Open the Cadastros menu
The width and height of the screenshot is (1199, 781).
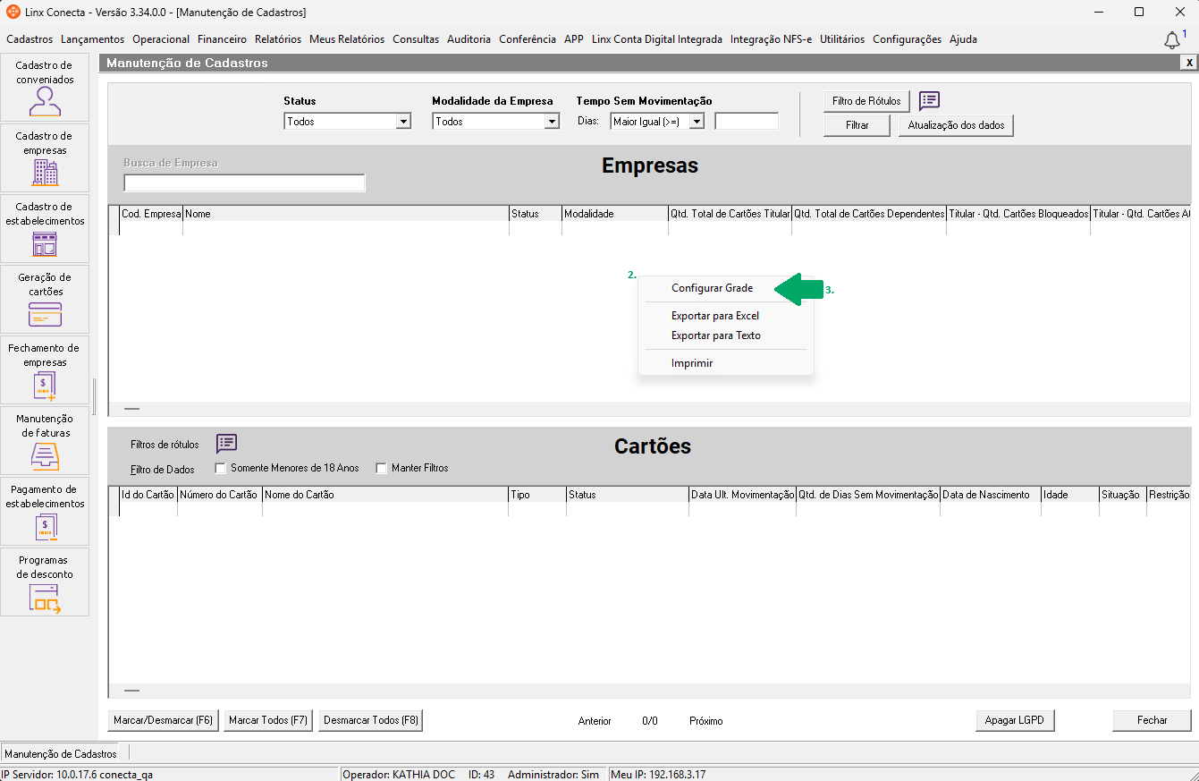(30, 39)
